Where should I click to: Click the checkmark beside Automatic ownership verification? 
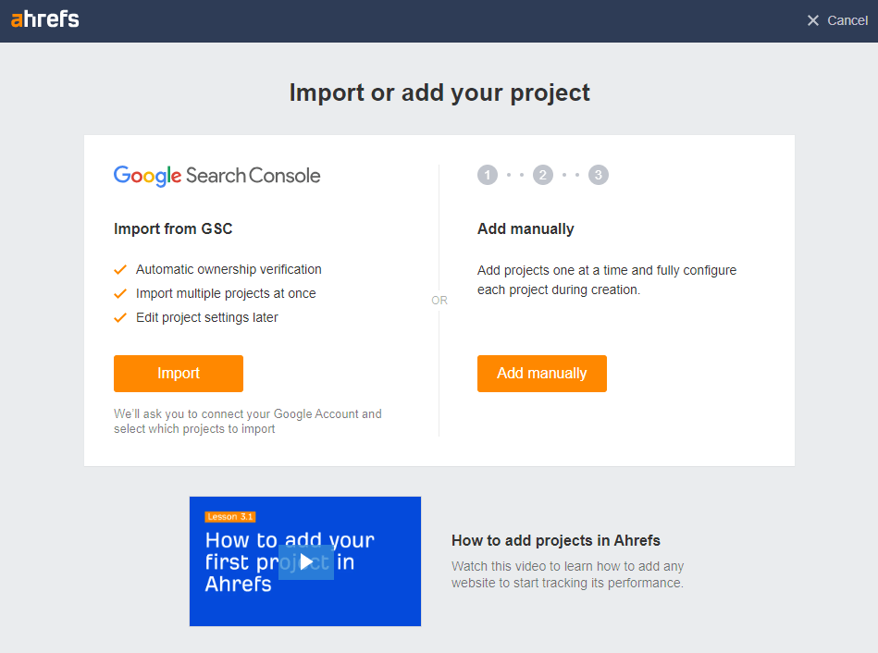(119, 269)
